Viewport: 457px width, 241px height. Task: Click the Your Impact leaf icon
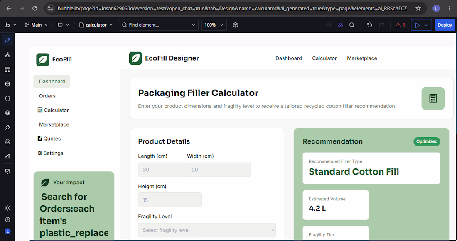click(45, 183)
